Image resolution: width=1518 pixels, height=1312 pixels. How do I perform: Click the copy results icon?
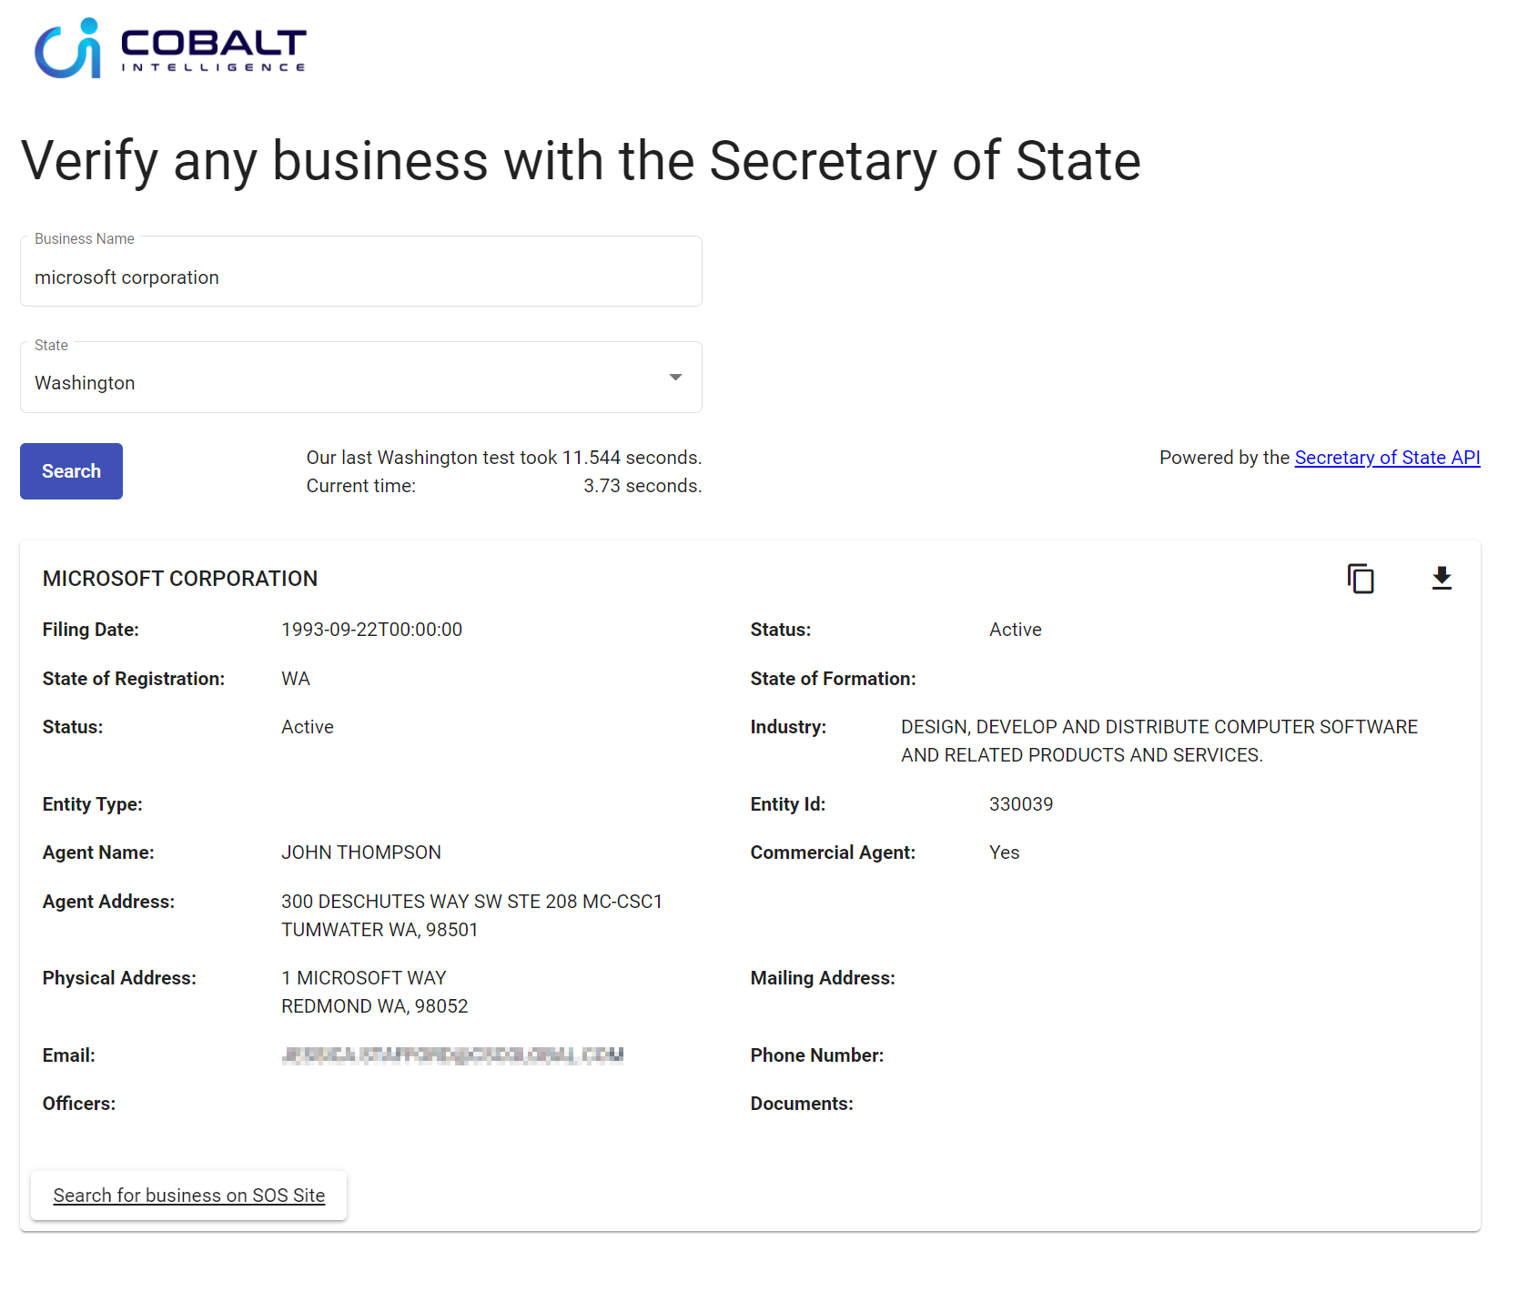coord(1361,579)
